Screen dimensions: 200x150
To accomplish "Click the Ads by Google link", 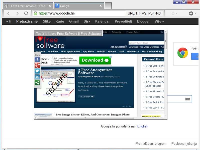I will [x=118, y=47].
